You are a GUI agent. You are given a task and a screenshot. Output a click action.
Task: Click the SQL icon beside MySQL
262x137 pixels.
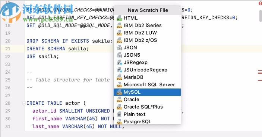[x=119, y=92]
